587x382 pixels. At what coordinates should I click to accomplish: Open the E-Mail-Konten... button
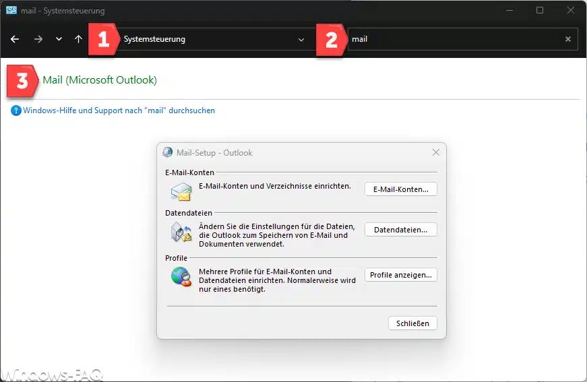tap(400, 189)
